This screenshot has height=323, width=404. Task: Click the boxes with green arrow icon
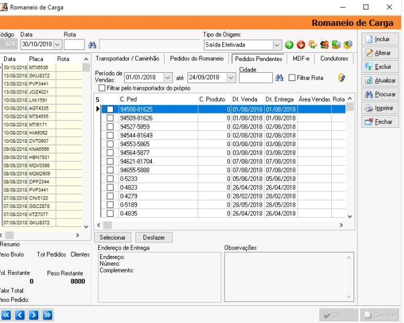tap(312, 45)
